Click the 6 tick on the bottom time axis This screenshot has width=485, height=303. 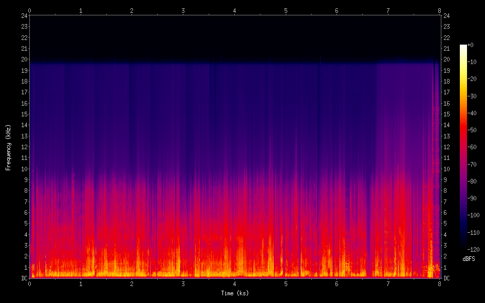(337, 284)
